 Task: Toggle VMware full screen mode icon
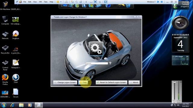pyautogui.click(x=95, y=2)
